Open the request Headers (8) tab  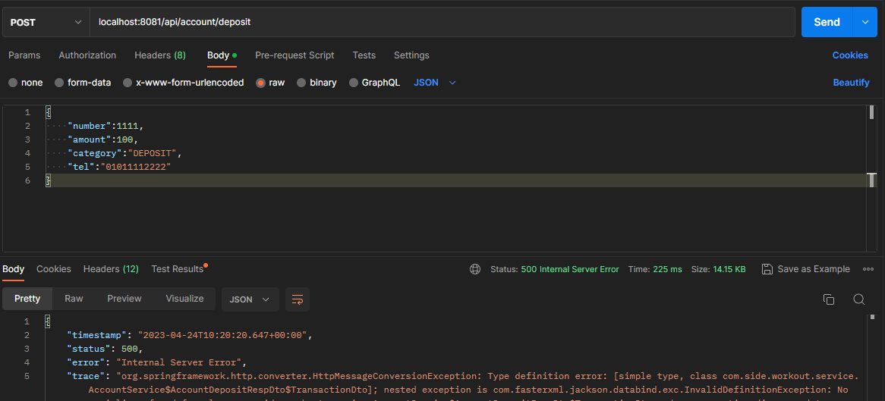(x=159, y=55)
